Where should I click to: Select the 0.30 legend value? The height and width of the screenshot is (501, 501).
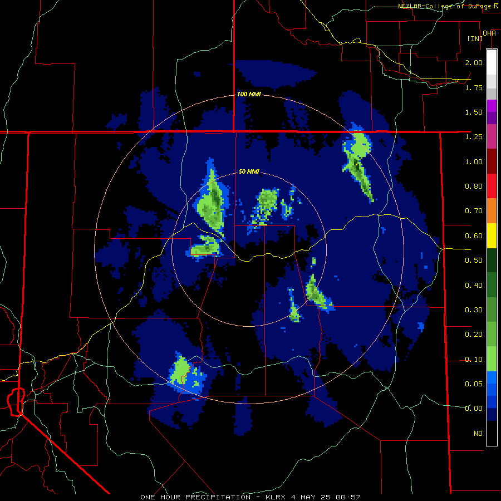pyautogui.click(x=474, y=310)
